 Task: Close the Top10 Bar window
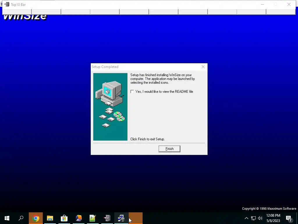coord(289,4)
